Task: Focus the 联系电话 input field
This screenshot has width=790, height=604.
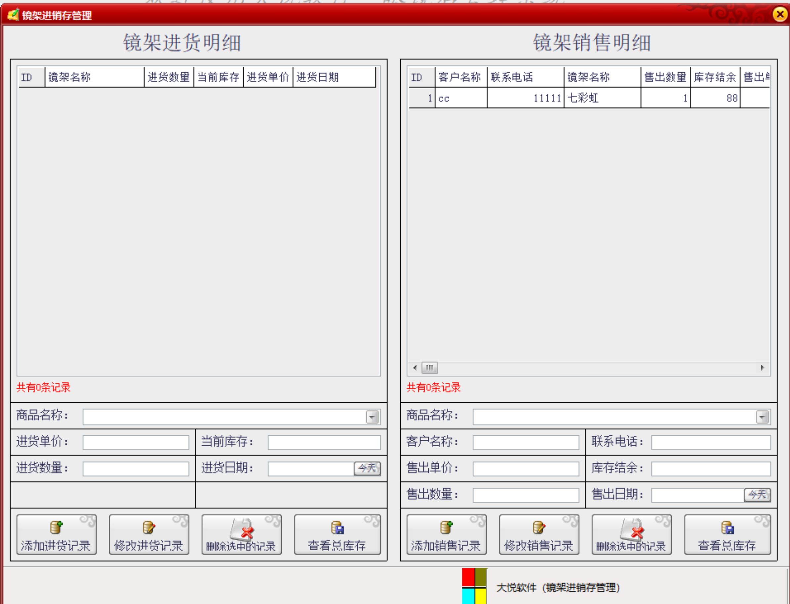Action: (711, 442)
